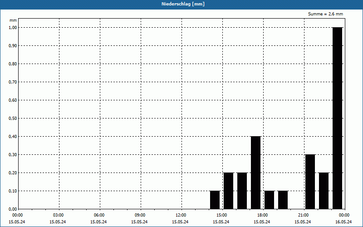
Task: Click the 15.05.24 date under 12:00
Action: [x=180, y=222]
